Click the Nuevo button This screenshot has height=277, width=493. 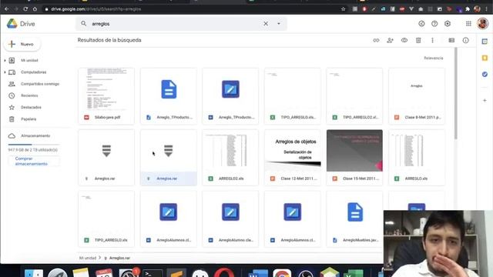pyautogui.click(x=22, y=45)
